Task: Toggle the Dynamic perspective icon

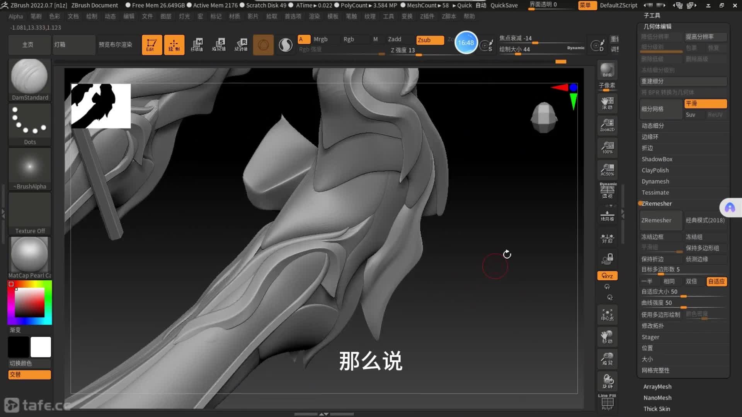Action: click(608, 190)
